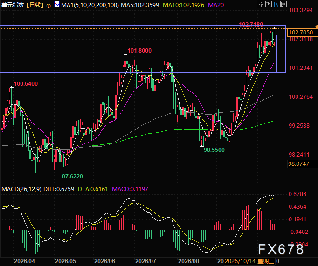Click the 100.2764 price axis label
The image size is (318, 266).
click(301, 96)
